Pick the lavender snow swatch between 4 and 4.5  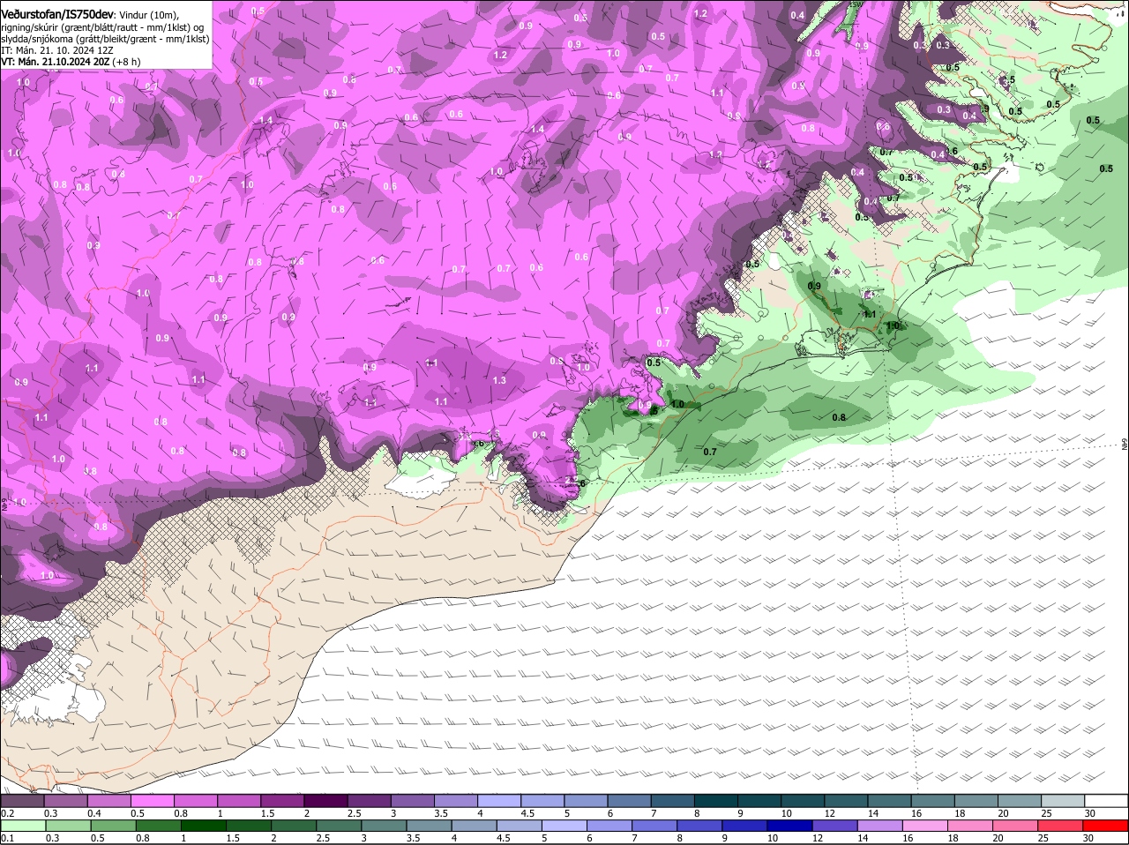(498, 801)
